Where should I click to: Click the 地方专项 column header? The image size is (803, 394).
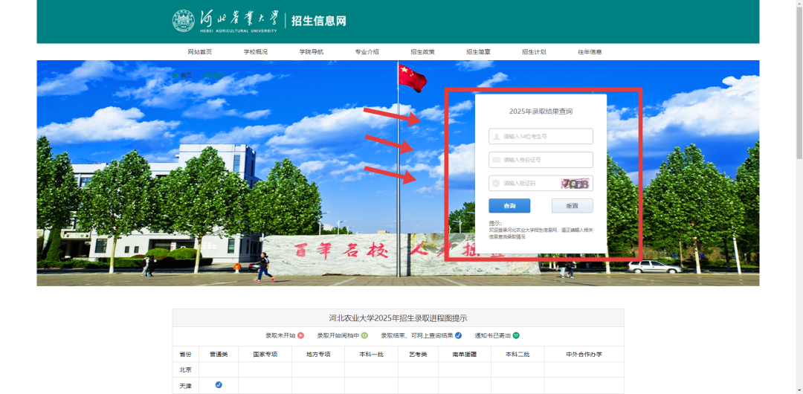pyautogui.click(x=318, y=354)
